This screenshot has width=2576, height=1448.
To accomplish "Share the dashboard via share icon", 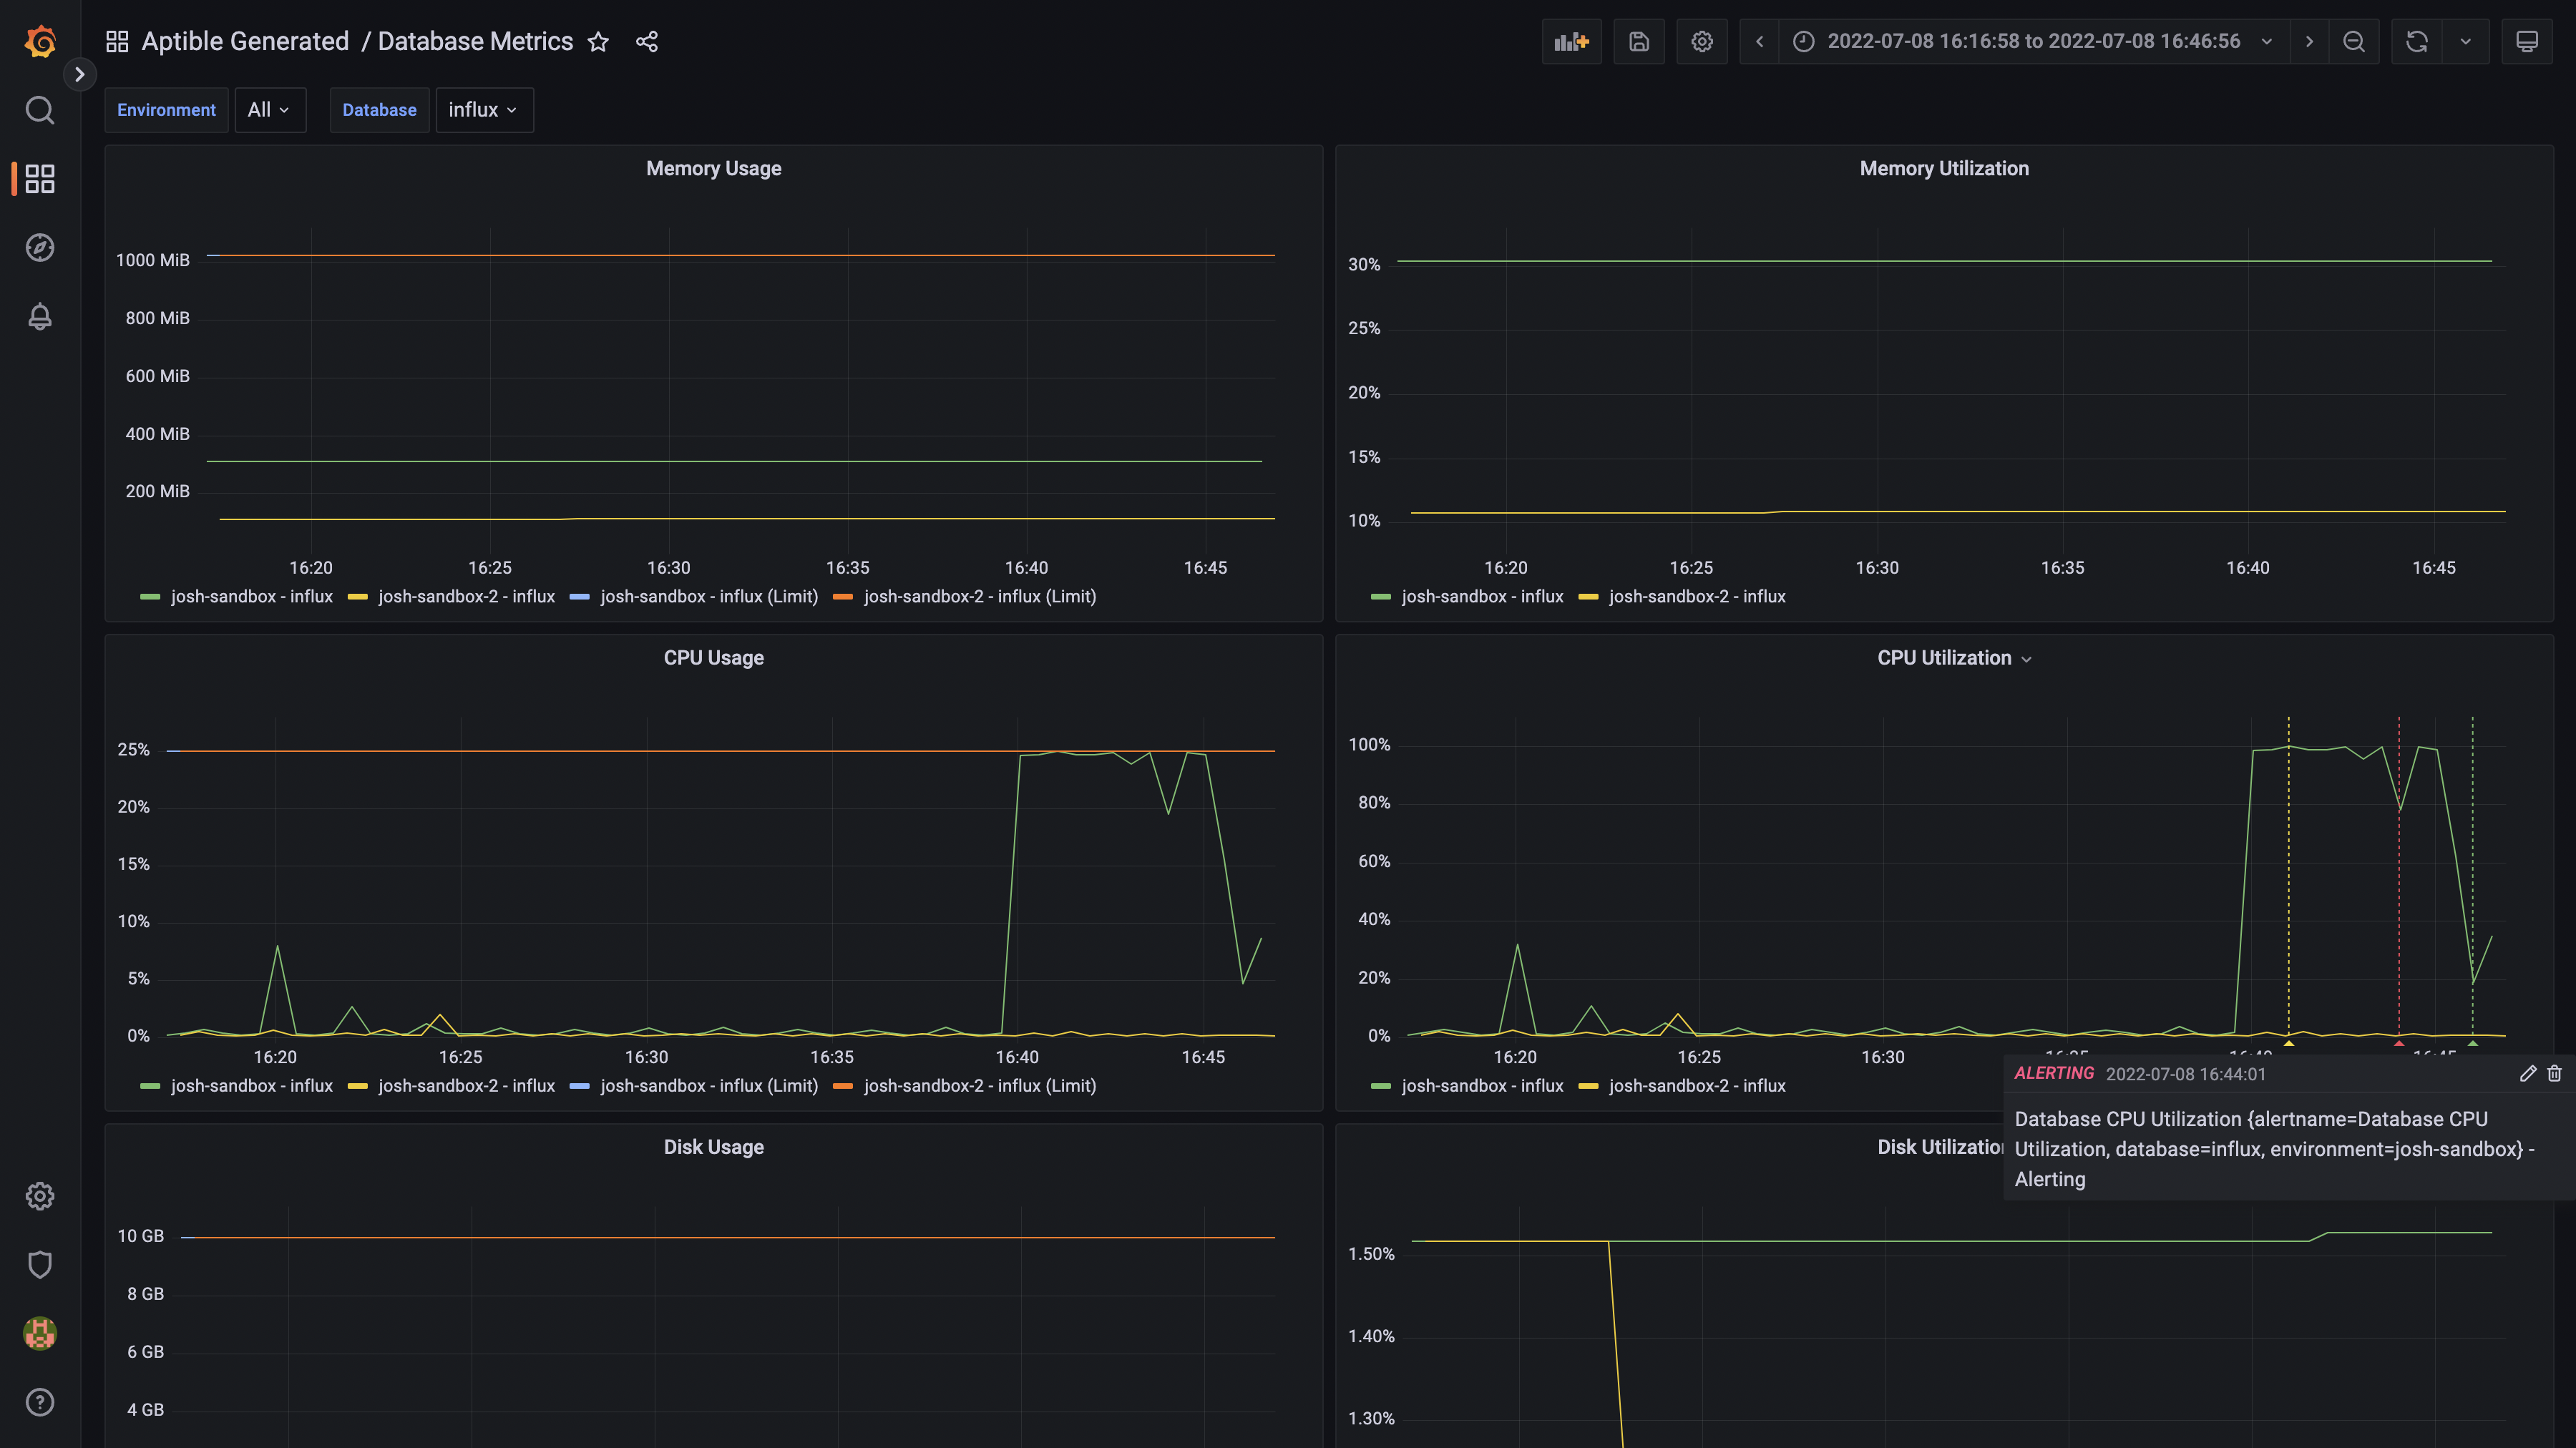I will (x=647, y=41).
